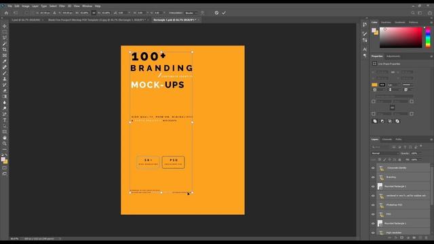Open the layer blend mode dropdown
The height and width of the screenshot is (244, 434).
385,153
